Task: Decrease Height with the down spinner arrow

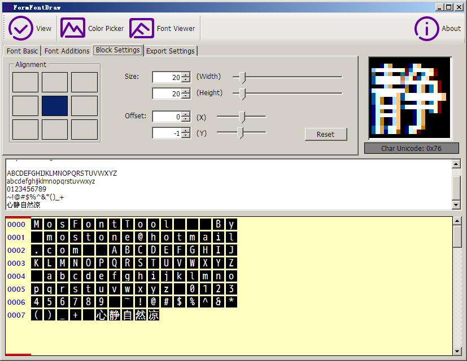Action: [186, 96]
